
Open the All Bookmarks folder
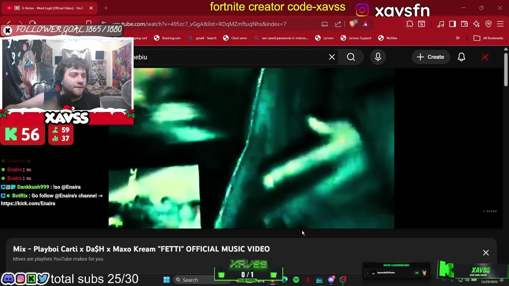(489, 38)
